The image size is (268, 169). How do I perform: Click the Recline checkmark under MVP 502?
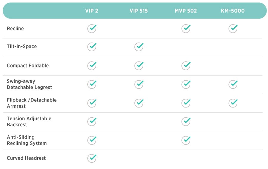(186, 28)
